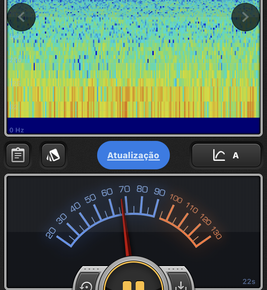This screenshot has height=290, width=267.
Task: Click the red needle on the gauge
Action: point(125,228)
